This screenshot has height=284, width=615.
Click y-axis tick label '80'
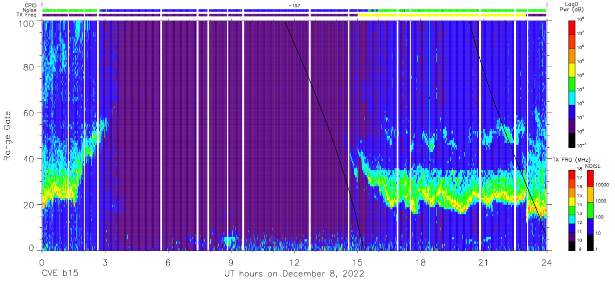[29, 67]
